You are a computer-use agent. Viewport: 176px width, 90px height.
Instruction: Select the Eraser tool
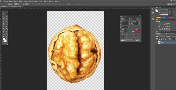pos(3,26)
